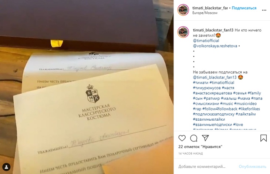The width and height of the screenshot is (270, 174).
Task: Open header profile avatar
Action: pyautogui.click(x=183, y=10)
